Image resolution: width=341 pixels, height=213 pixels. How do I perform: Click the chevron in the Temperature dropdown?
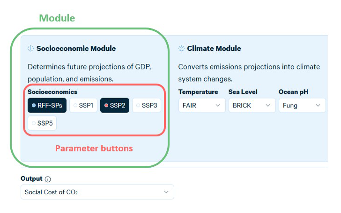[x=218, y=106]
